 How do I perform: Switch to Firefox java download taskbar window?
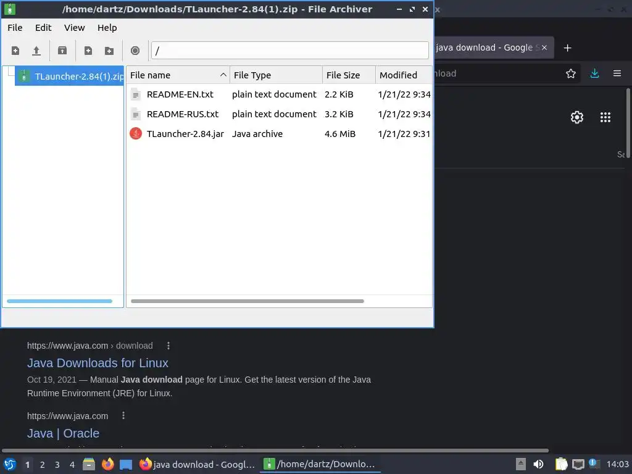pyautogui.click(x=197, y=464)
